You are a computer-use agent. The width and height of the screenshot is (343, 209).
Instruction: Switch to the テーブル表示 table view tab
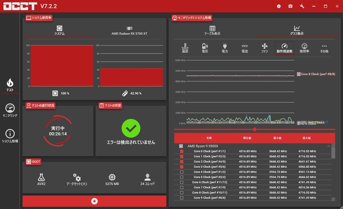click(x=212, y=30)
